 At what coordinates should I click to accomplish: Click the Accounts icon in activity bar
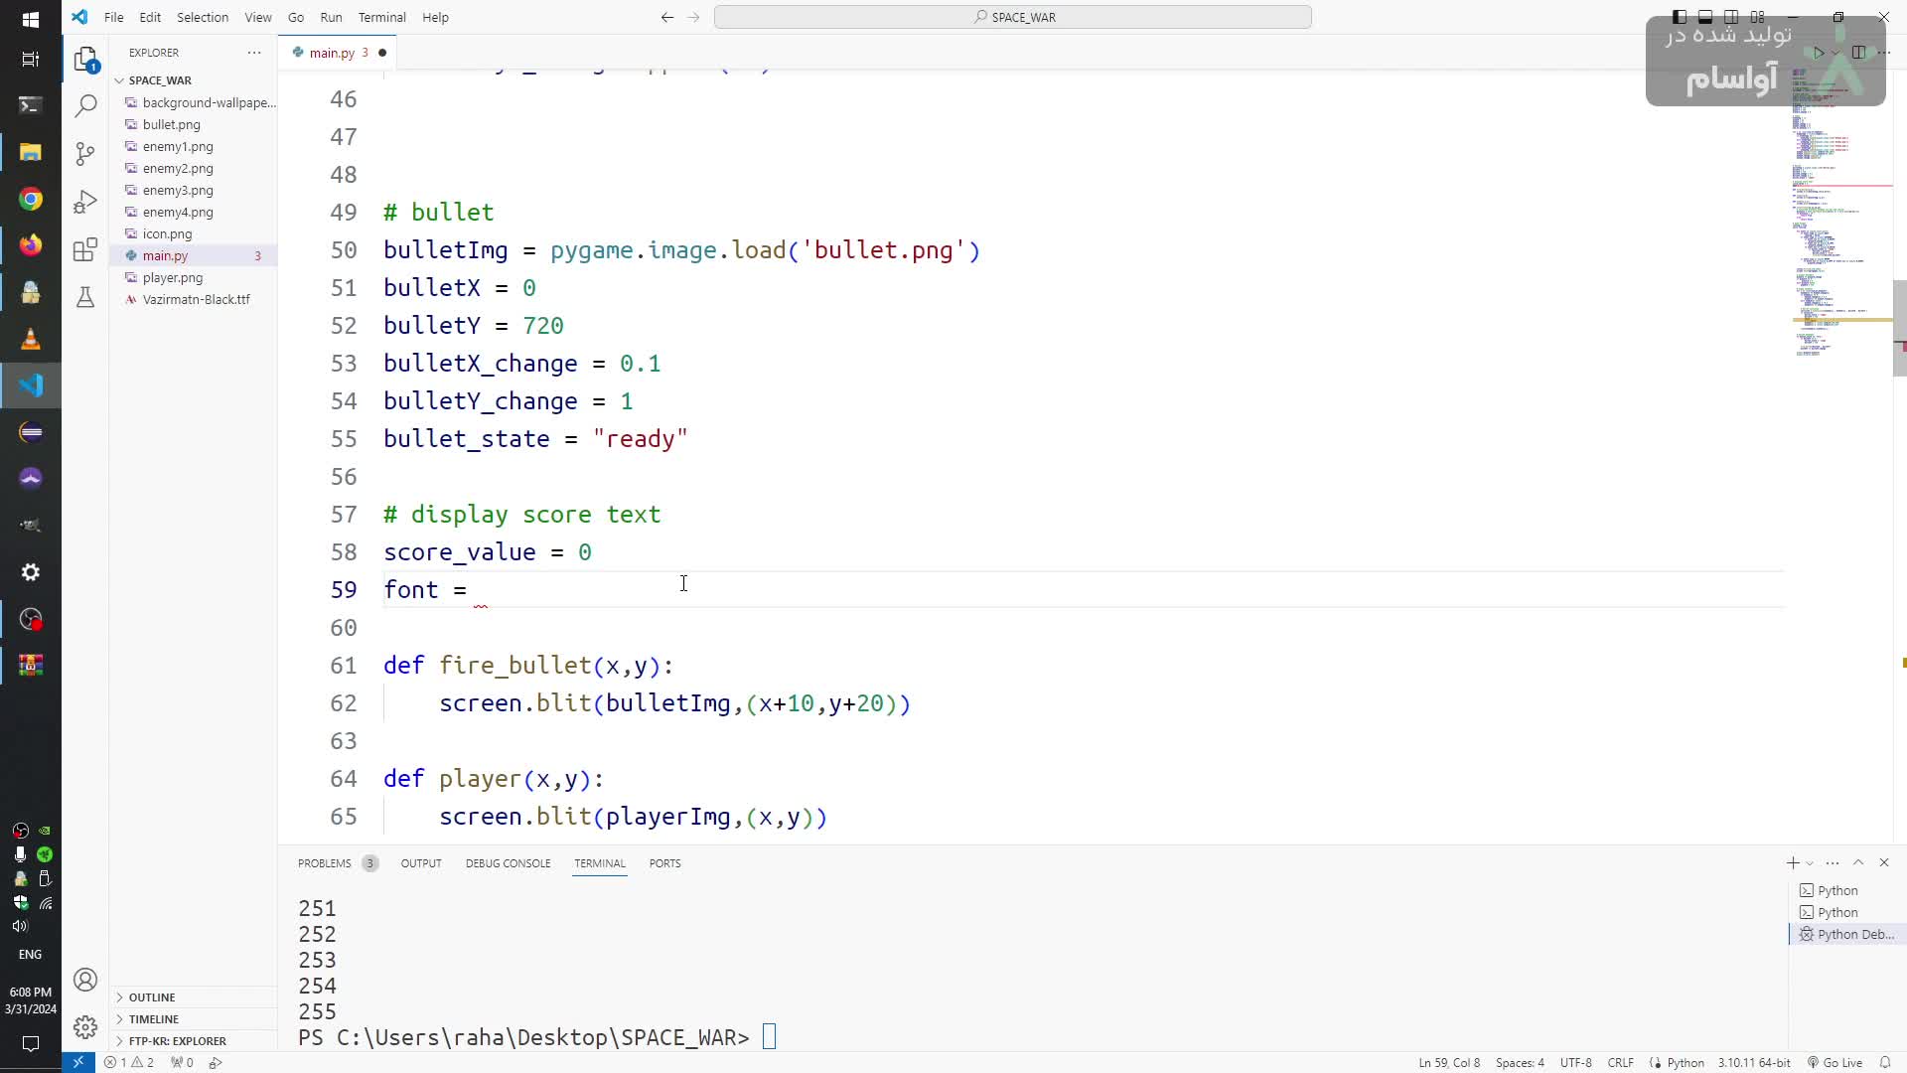(x=86, y=980)
